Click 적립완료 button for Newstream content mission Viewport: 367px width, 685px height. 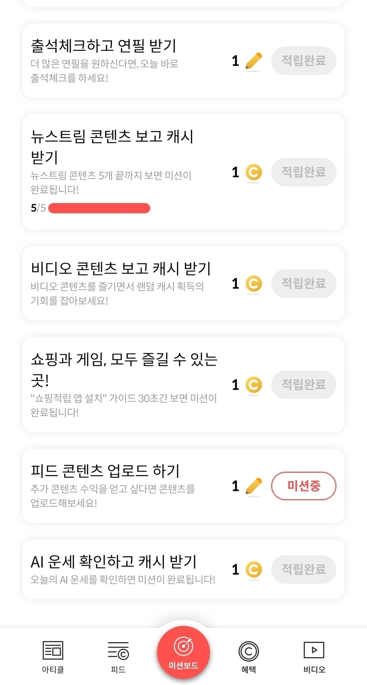point(303,172)
